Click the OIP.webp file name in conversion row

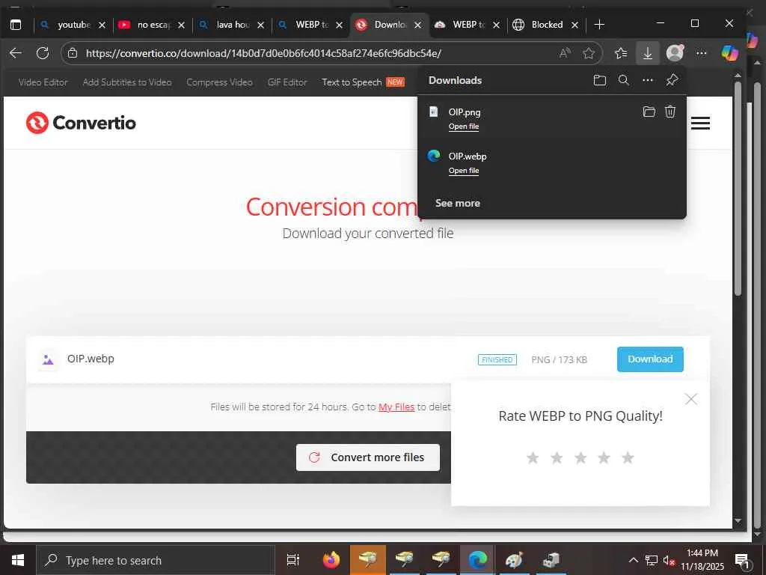pos(91,359)
